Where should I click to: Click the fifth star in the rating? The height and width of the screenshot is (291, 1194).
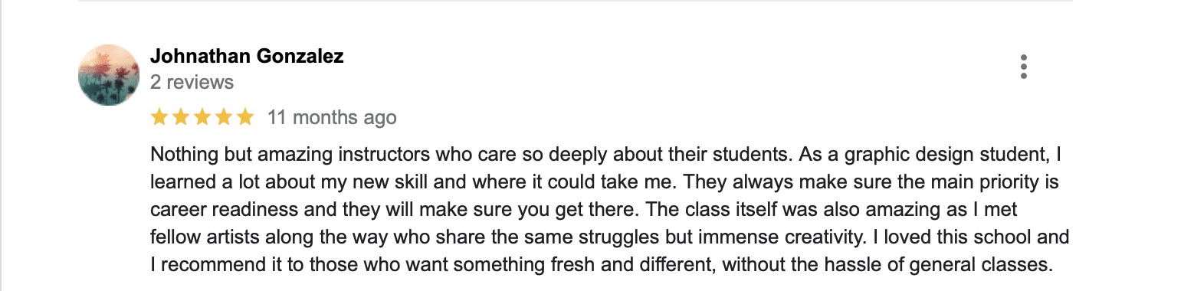point(245,117)
